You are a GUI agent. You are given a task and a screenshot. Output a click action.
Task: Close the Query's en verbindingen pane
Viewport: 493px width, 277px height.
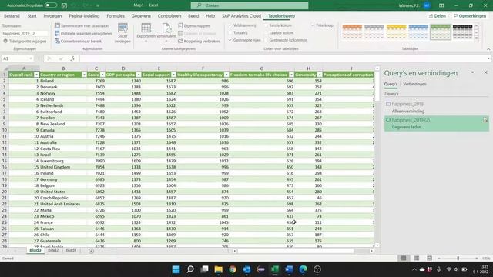point(485,72)
